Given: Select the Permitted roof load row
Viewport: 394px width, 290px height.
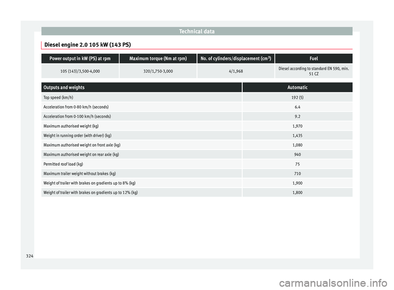Looking at the screenshot, I should [x=197, y=164].
